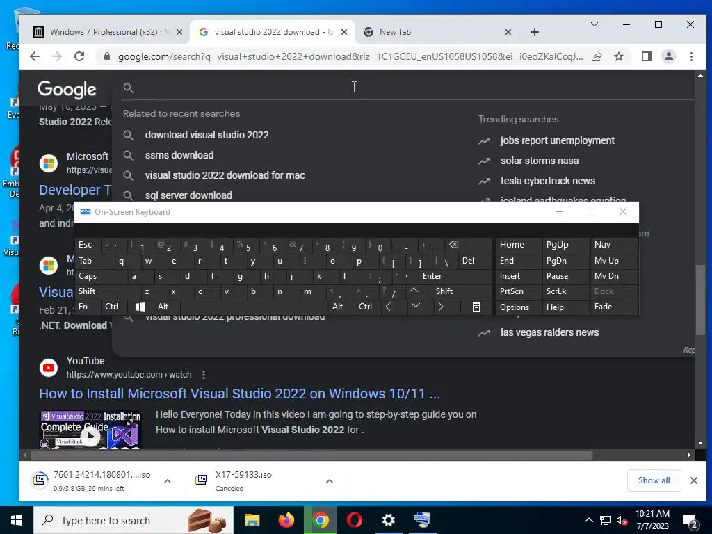
Task: Click the page vertical scrollbar thumb
Action: (700, 300)
